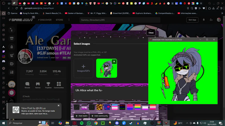The image size is (225, 126).
Task: Select the golden coins background swatch
Action: [99, 107]
